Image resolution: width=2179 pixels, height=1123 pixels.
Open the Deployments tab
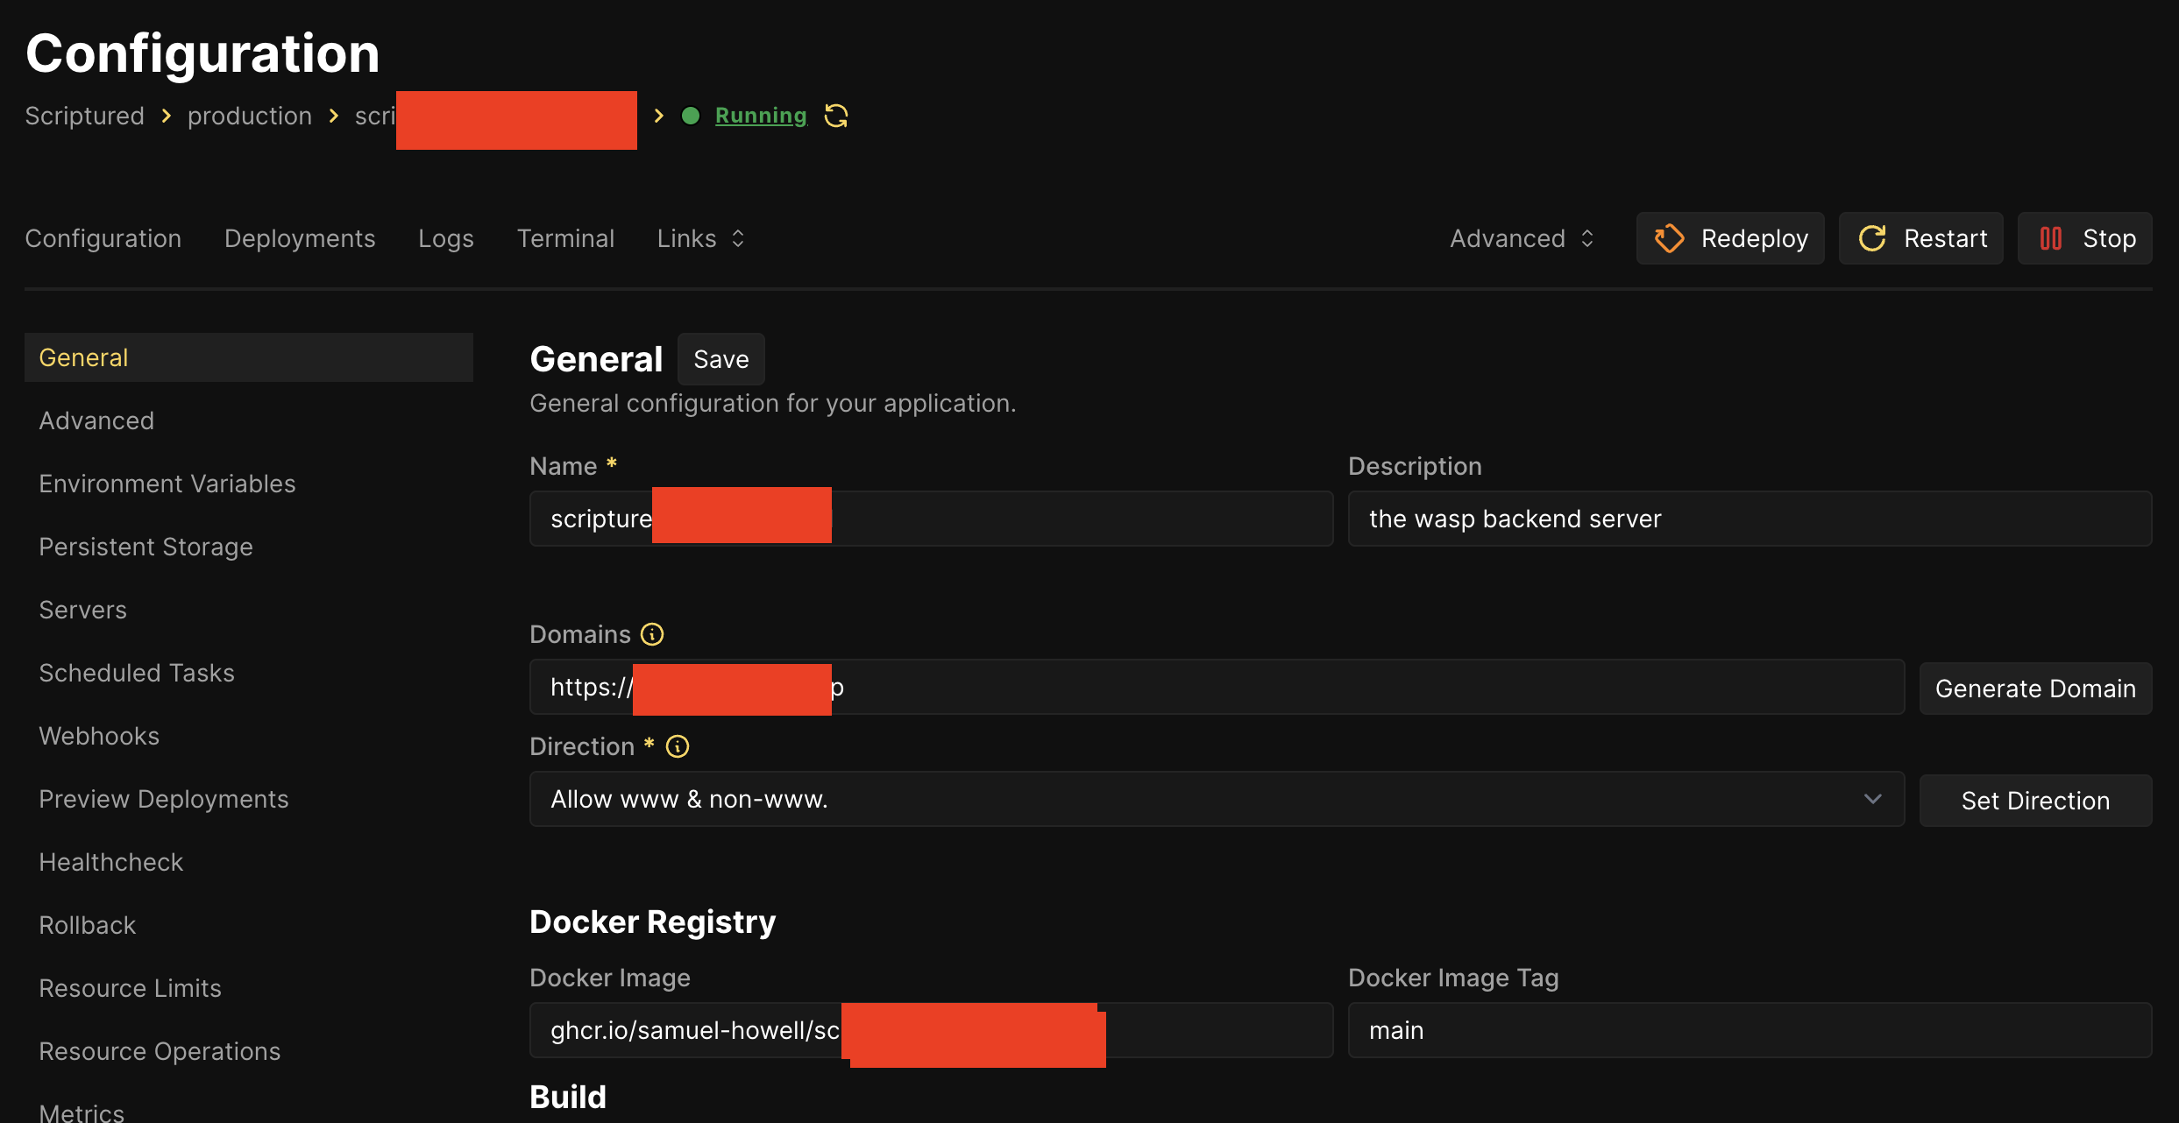300,238
